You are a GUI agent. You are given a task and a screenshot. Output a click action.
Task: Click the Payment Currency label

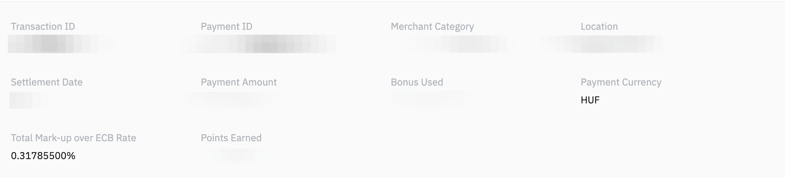(x=621, y=82)
